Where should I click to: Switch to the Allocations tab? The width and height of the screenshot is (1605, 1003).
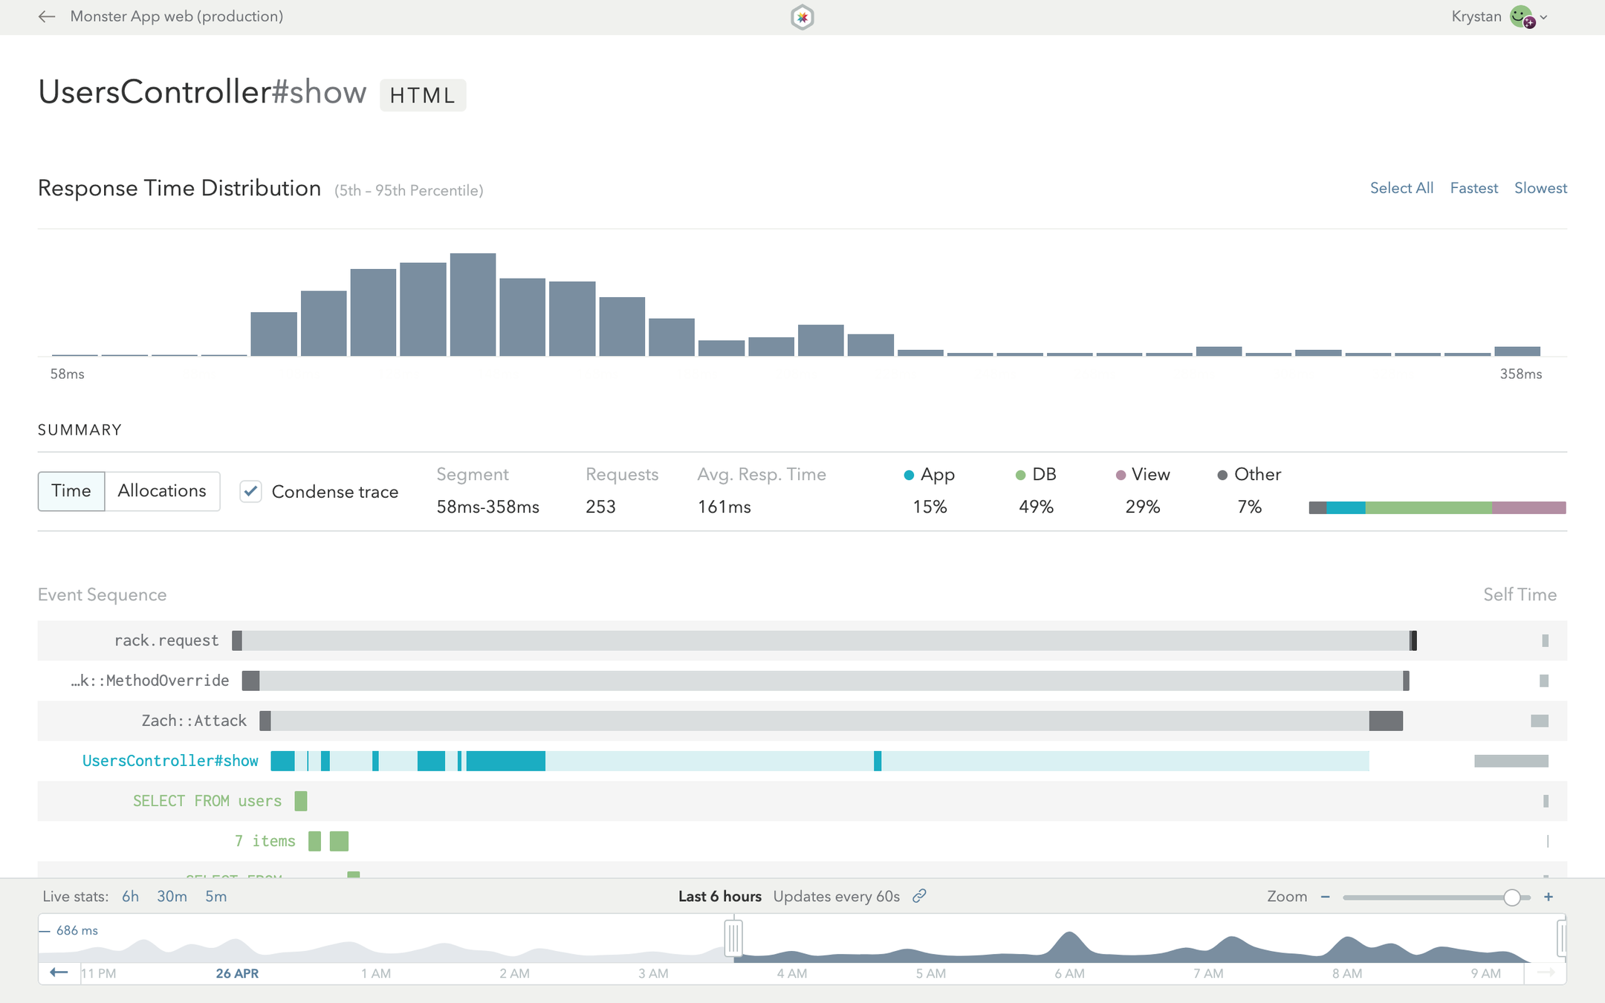pos(162,491)
